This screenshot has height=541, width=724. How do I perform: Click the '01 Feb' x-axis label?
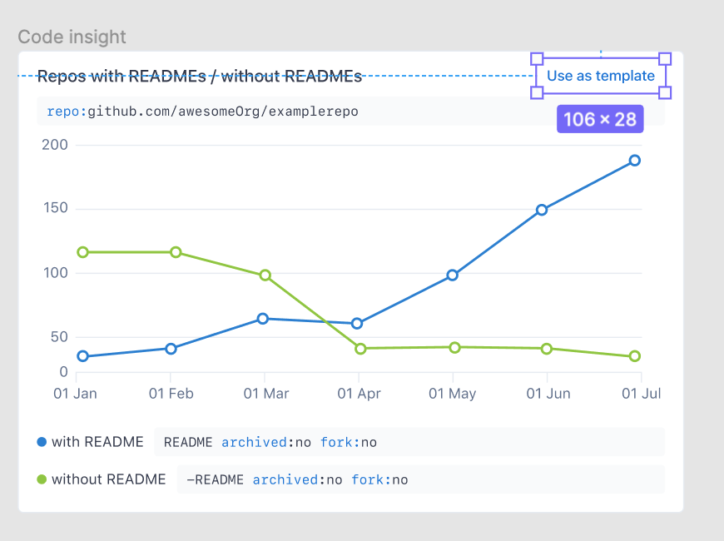pyautogui.click(x=171, y=394)
